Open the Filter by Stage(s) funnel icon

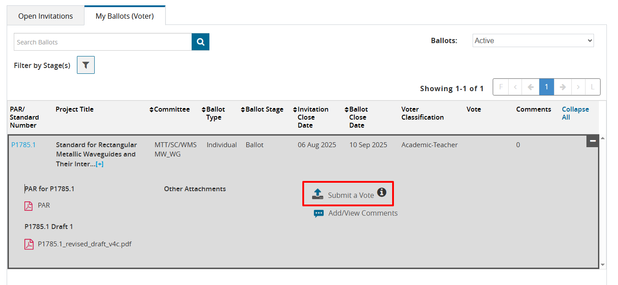[86, 65]
